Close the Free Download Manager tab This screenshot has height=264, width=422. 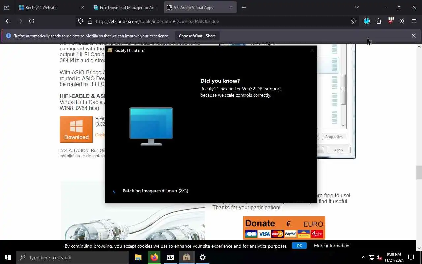[x=157, y=7]
